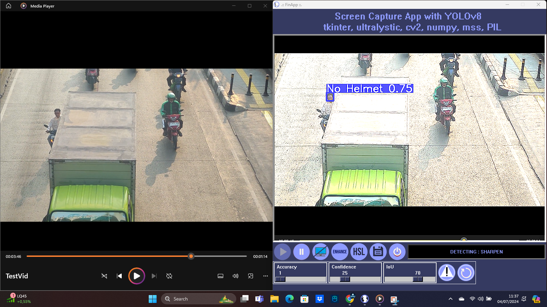Toggle shuffle in Media Player

point(104,276)
